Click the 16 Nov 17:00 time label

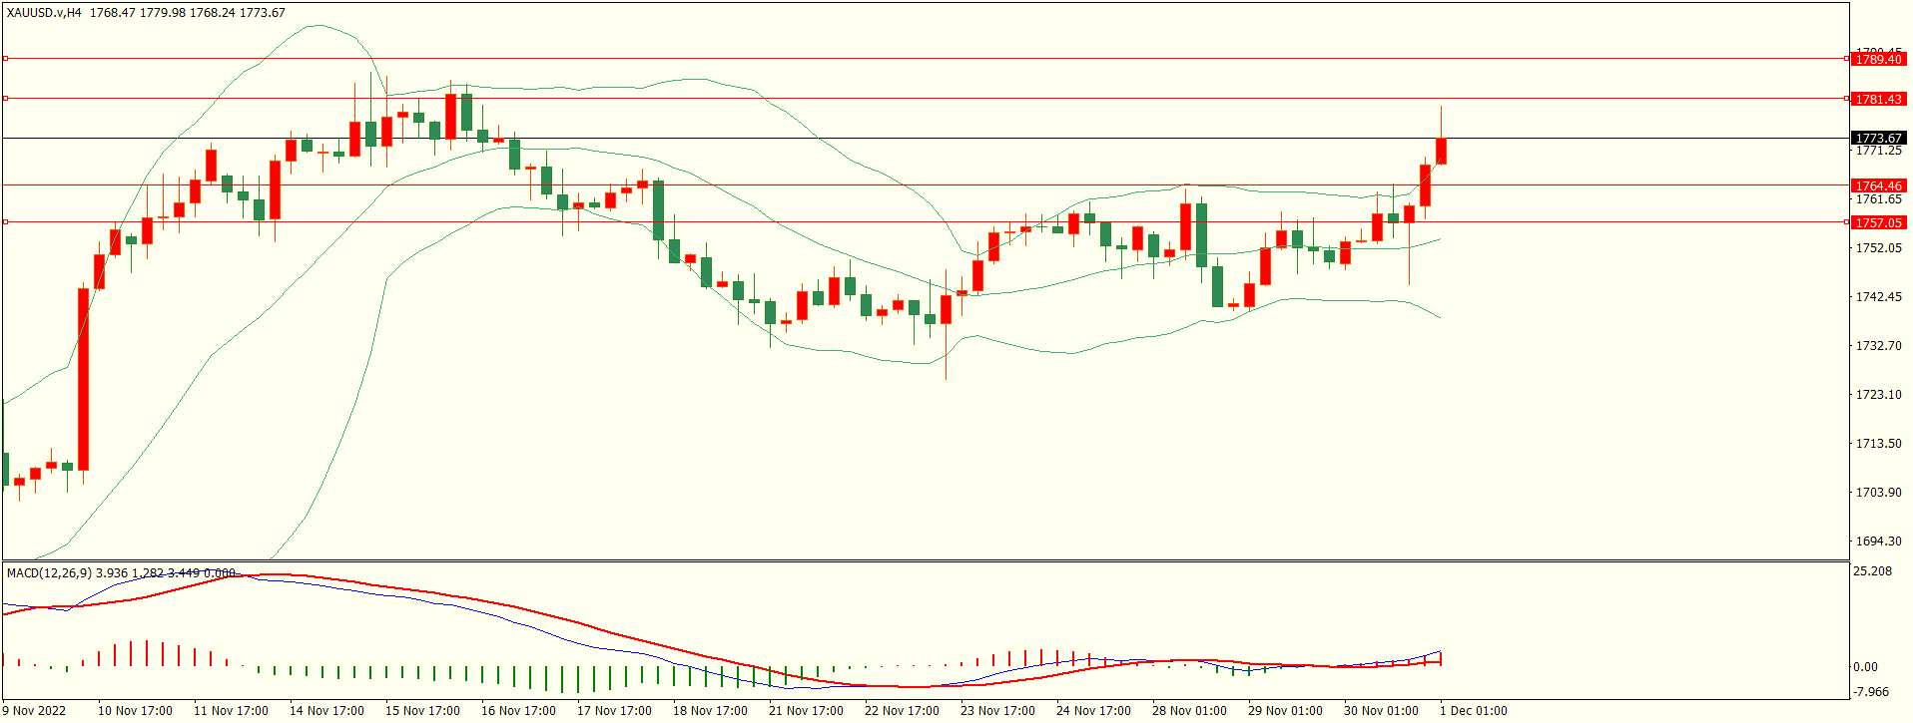point(518,711)
